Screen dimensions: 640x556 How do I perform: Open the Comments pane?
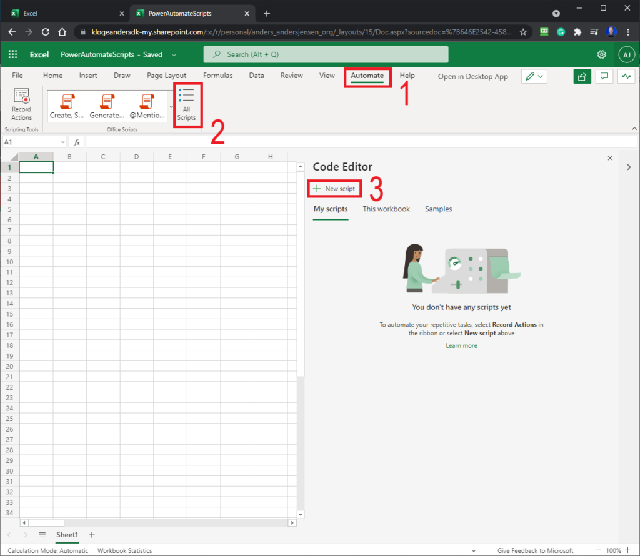coord(604,76)
